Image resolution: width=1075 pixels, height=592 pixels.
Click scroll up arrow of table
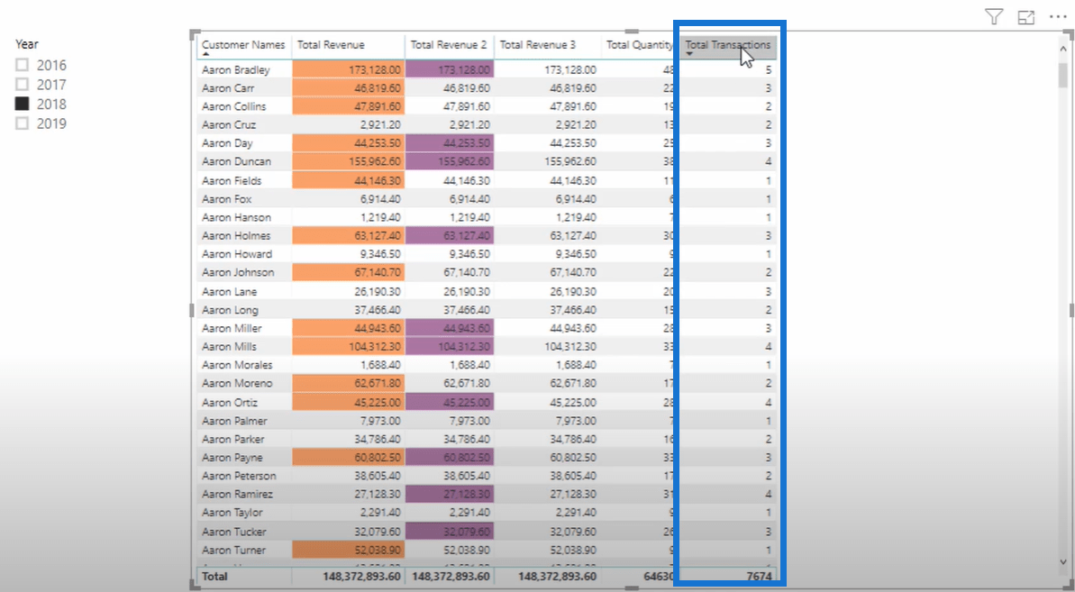pyautogui.click(x=1063, y=49)
